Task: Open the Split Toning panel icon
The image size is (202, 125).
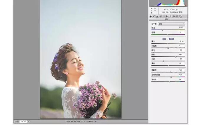Action: [x=164, y=16]
